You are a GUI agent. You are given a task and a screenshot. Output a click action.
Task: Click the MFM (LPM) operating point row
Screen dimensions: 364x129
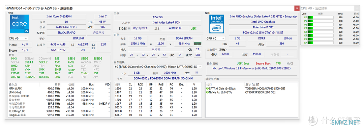click(59, 88)
